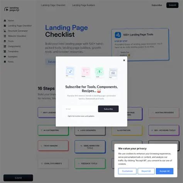The height and width of the screenshot is (183, 183).
Task: Open the AI Copywriters step card
Action: (53, 130)
